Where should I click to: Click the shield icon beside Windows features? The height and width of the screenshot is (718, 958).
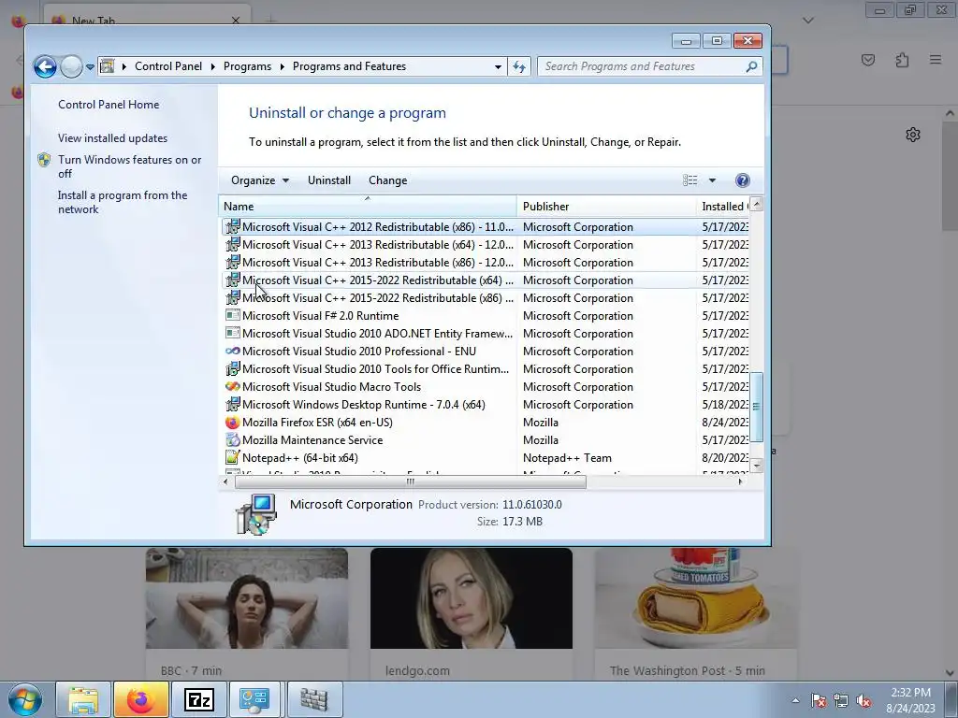click(x=44, y=160)
